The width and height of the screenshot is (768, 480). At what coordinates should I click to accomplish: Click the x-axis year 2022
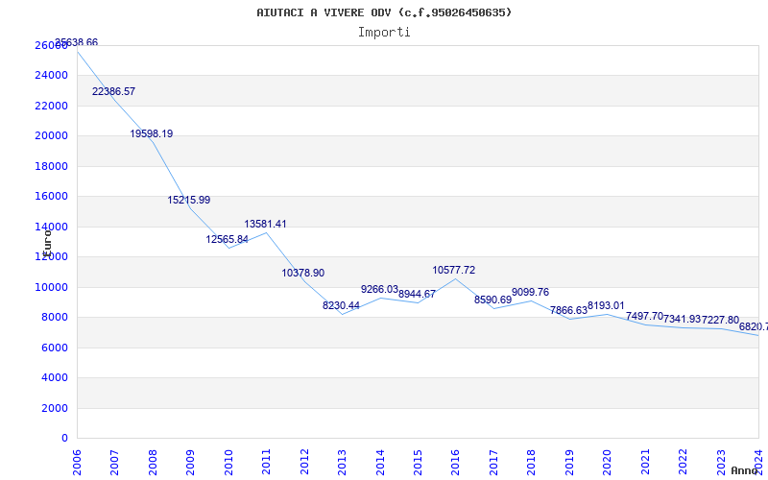pos(683,462)
